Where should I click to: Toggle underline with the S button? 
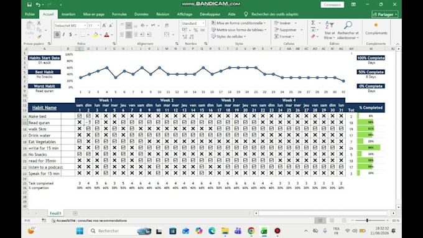[x=70, y=35]
